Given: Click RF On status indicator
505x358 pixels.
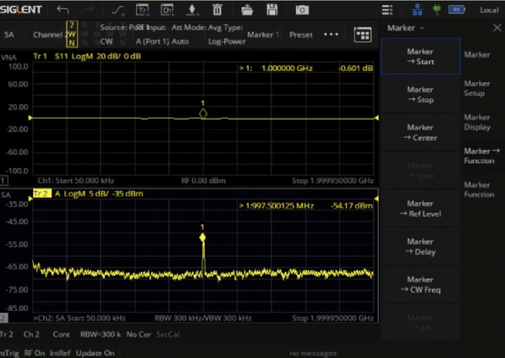Looking at the screenshot, I should 34,353.
